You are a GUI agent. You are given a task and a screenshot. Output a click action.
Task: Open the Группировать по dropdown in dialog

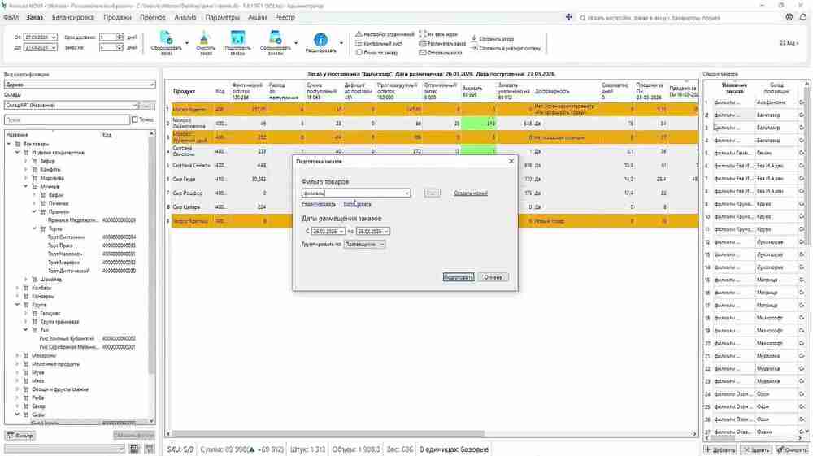(x=364, y=244)
